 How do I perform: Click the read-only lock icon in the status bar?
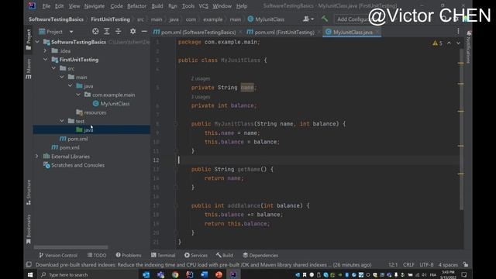pos(465,264)
